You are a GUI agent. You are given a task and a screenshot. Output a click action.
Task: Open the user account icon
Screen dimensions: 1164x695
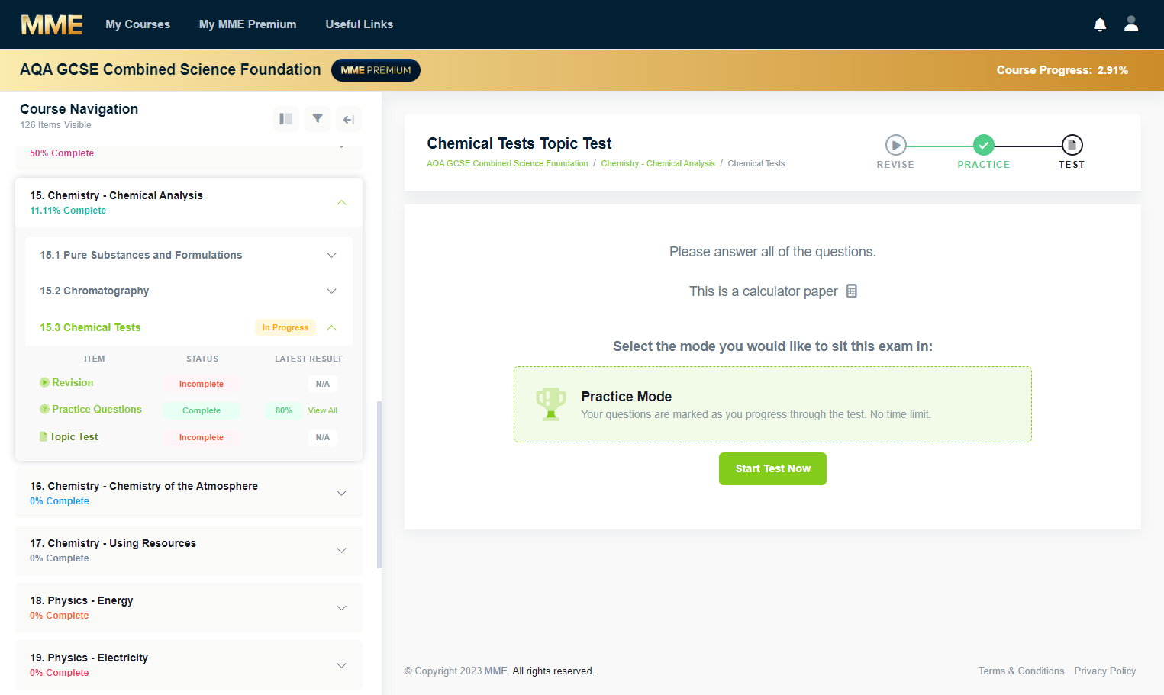point(1131,24)
